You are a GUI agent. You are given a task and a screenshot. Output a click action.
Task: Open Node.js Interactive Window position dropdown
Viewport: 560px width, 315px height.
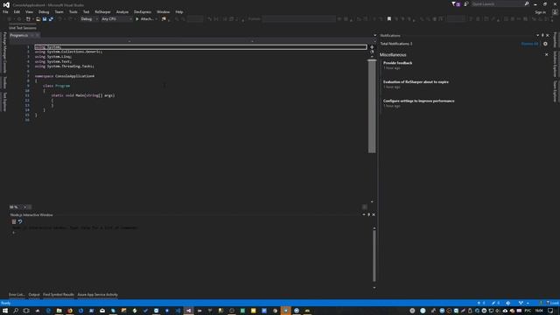pyautogui.click(x=364, y=214)
